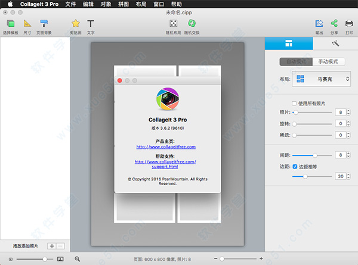The image size is (358, 265).
Task: Click the add photo plus button
Action: [x=52, y=246]
